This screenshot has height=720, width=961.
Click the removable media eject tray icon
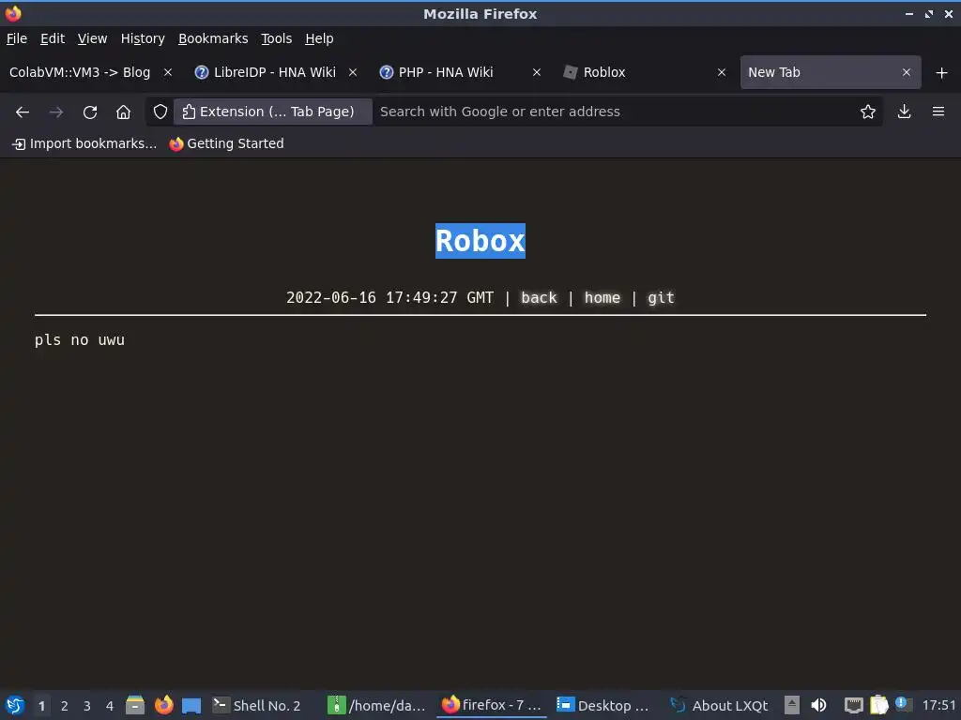792,705
